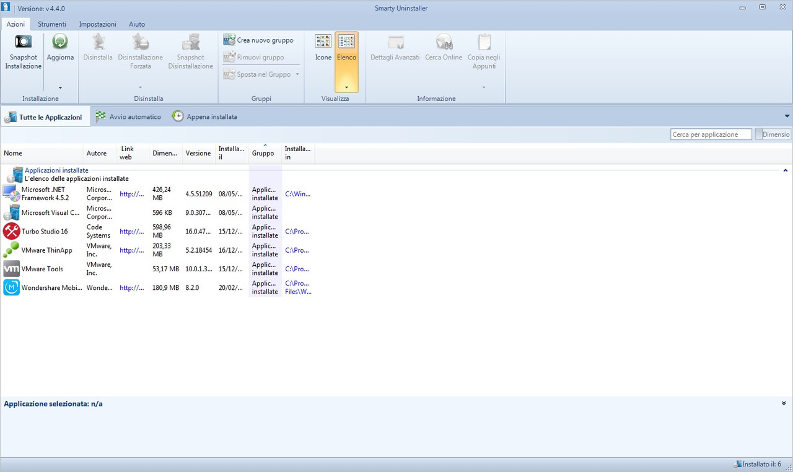Click version 4.5.51209 cell
The height and width of the screenshot is (472, 793).
199,194
